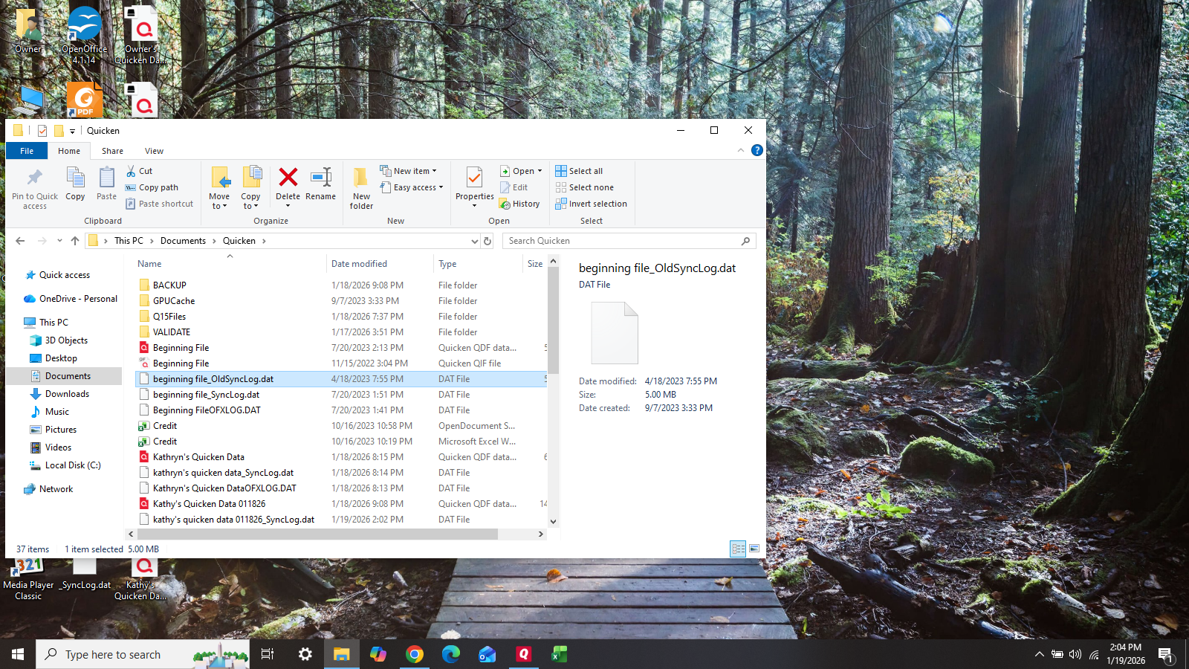Click the horizontal scrollbar of file list
The width and height of the screenshot is (1189, 669).
(317, 534)
